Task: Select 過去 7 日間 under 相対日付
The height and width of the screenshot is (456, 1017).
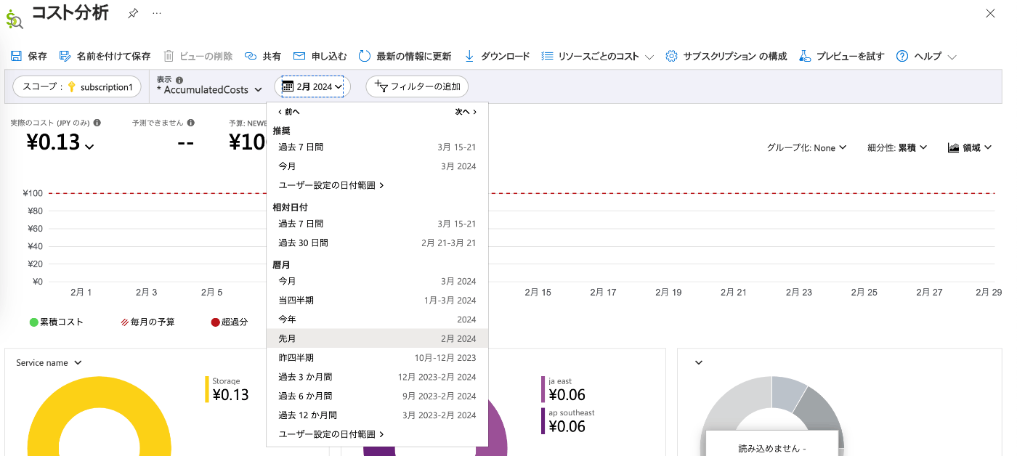Action: point(377,224)
